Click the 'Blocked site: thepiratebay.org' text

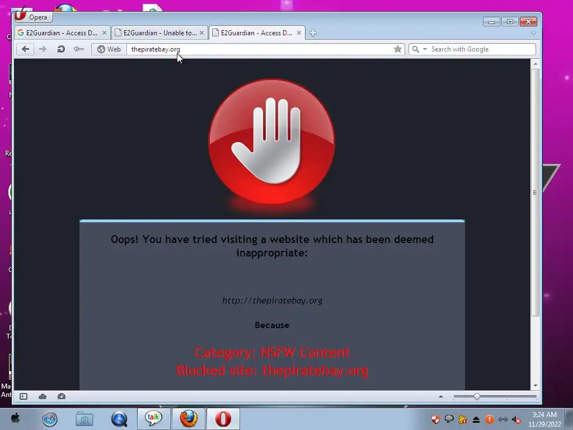pyautogui.click(x=273, y=371)
